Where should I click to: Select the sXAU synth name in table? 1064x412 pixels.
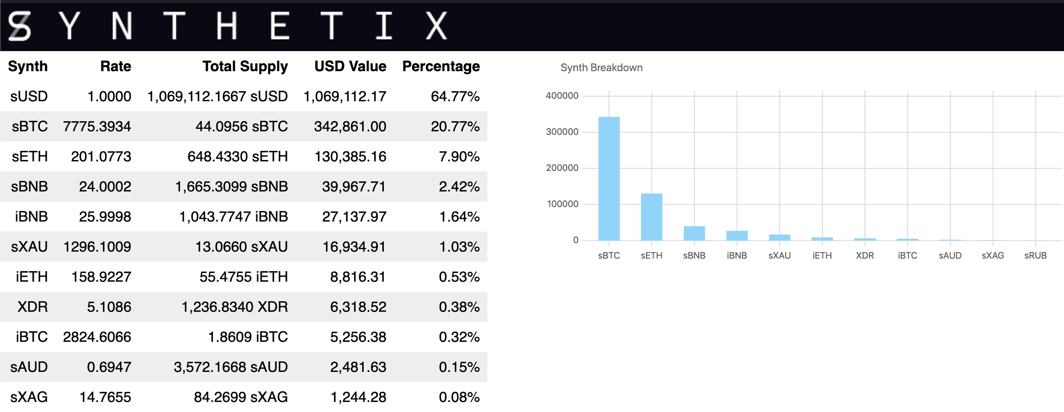click(29, 247)
